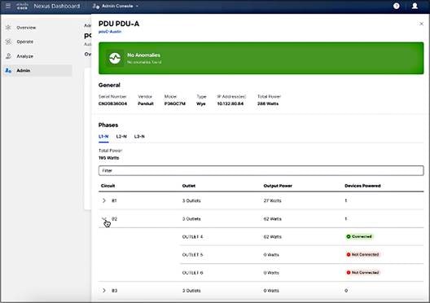The width and height of the screenshot is (430, 303).
Task: Click the No Anomalies banner
Action: point(261,58)
